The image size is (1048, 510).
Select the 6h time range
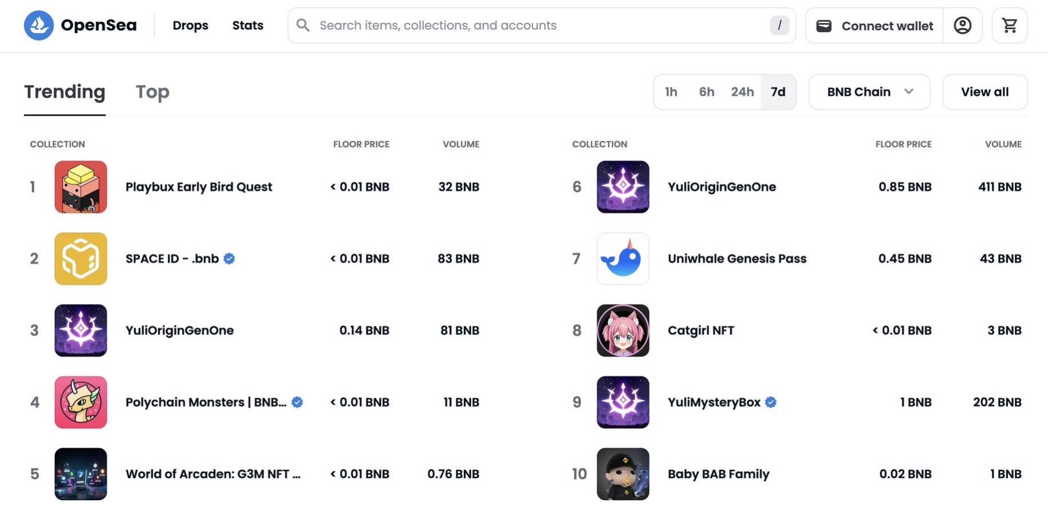[707, 91]
